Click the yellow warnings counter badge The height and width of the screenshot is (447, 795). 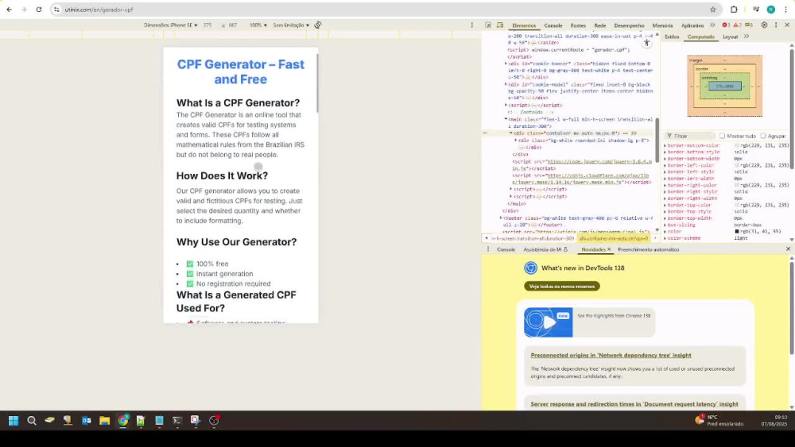pyautogui.click(x=737, y=25)
